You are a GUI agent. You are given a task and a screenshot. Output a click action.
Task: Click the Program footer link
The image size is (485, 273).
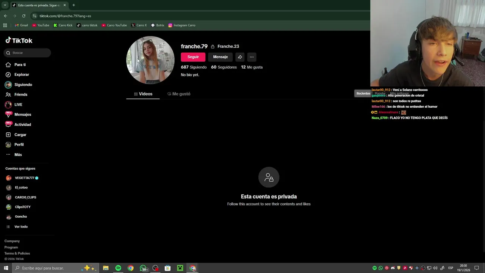11,247
